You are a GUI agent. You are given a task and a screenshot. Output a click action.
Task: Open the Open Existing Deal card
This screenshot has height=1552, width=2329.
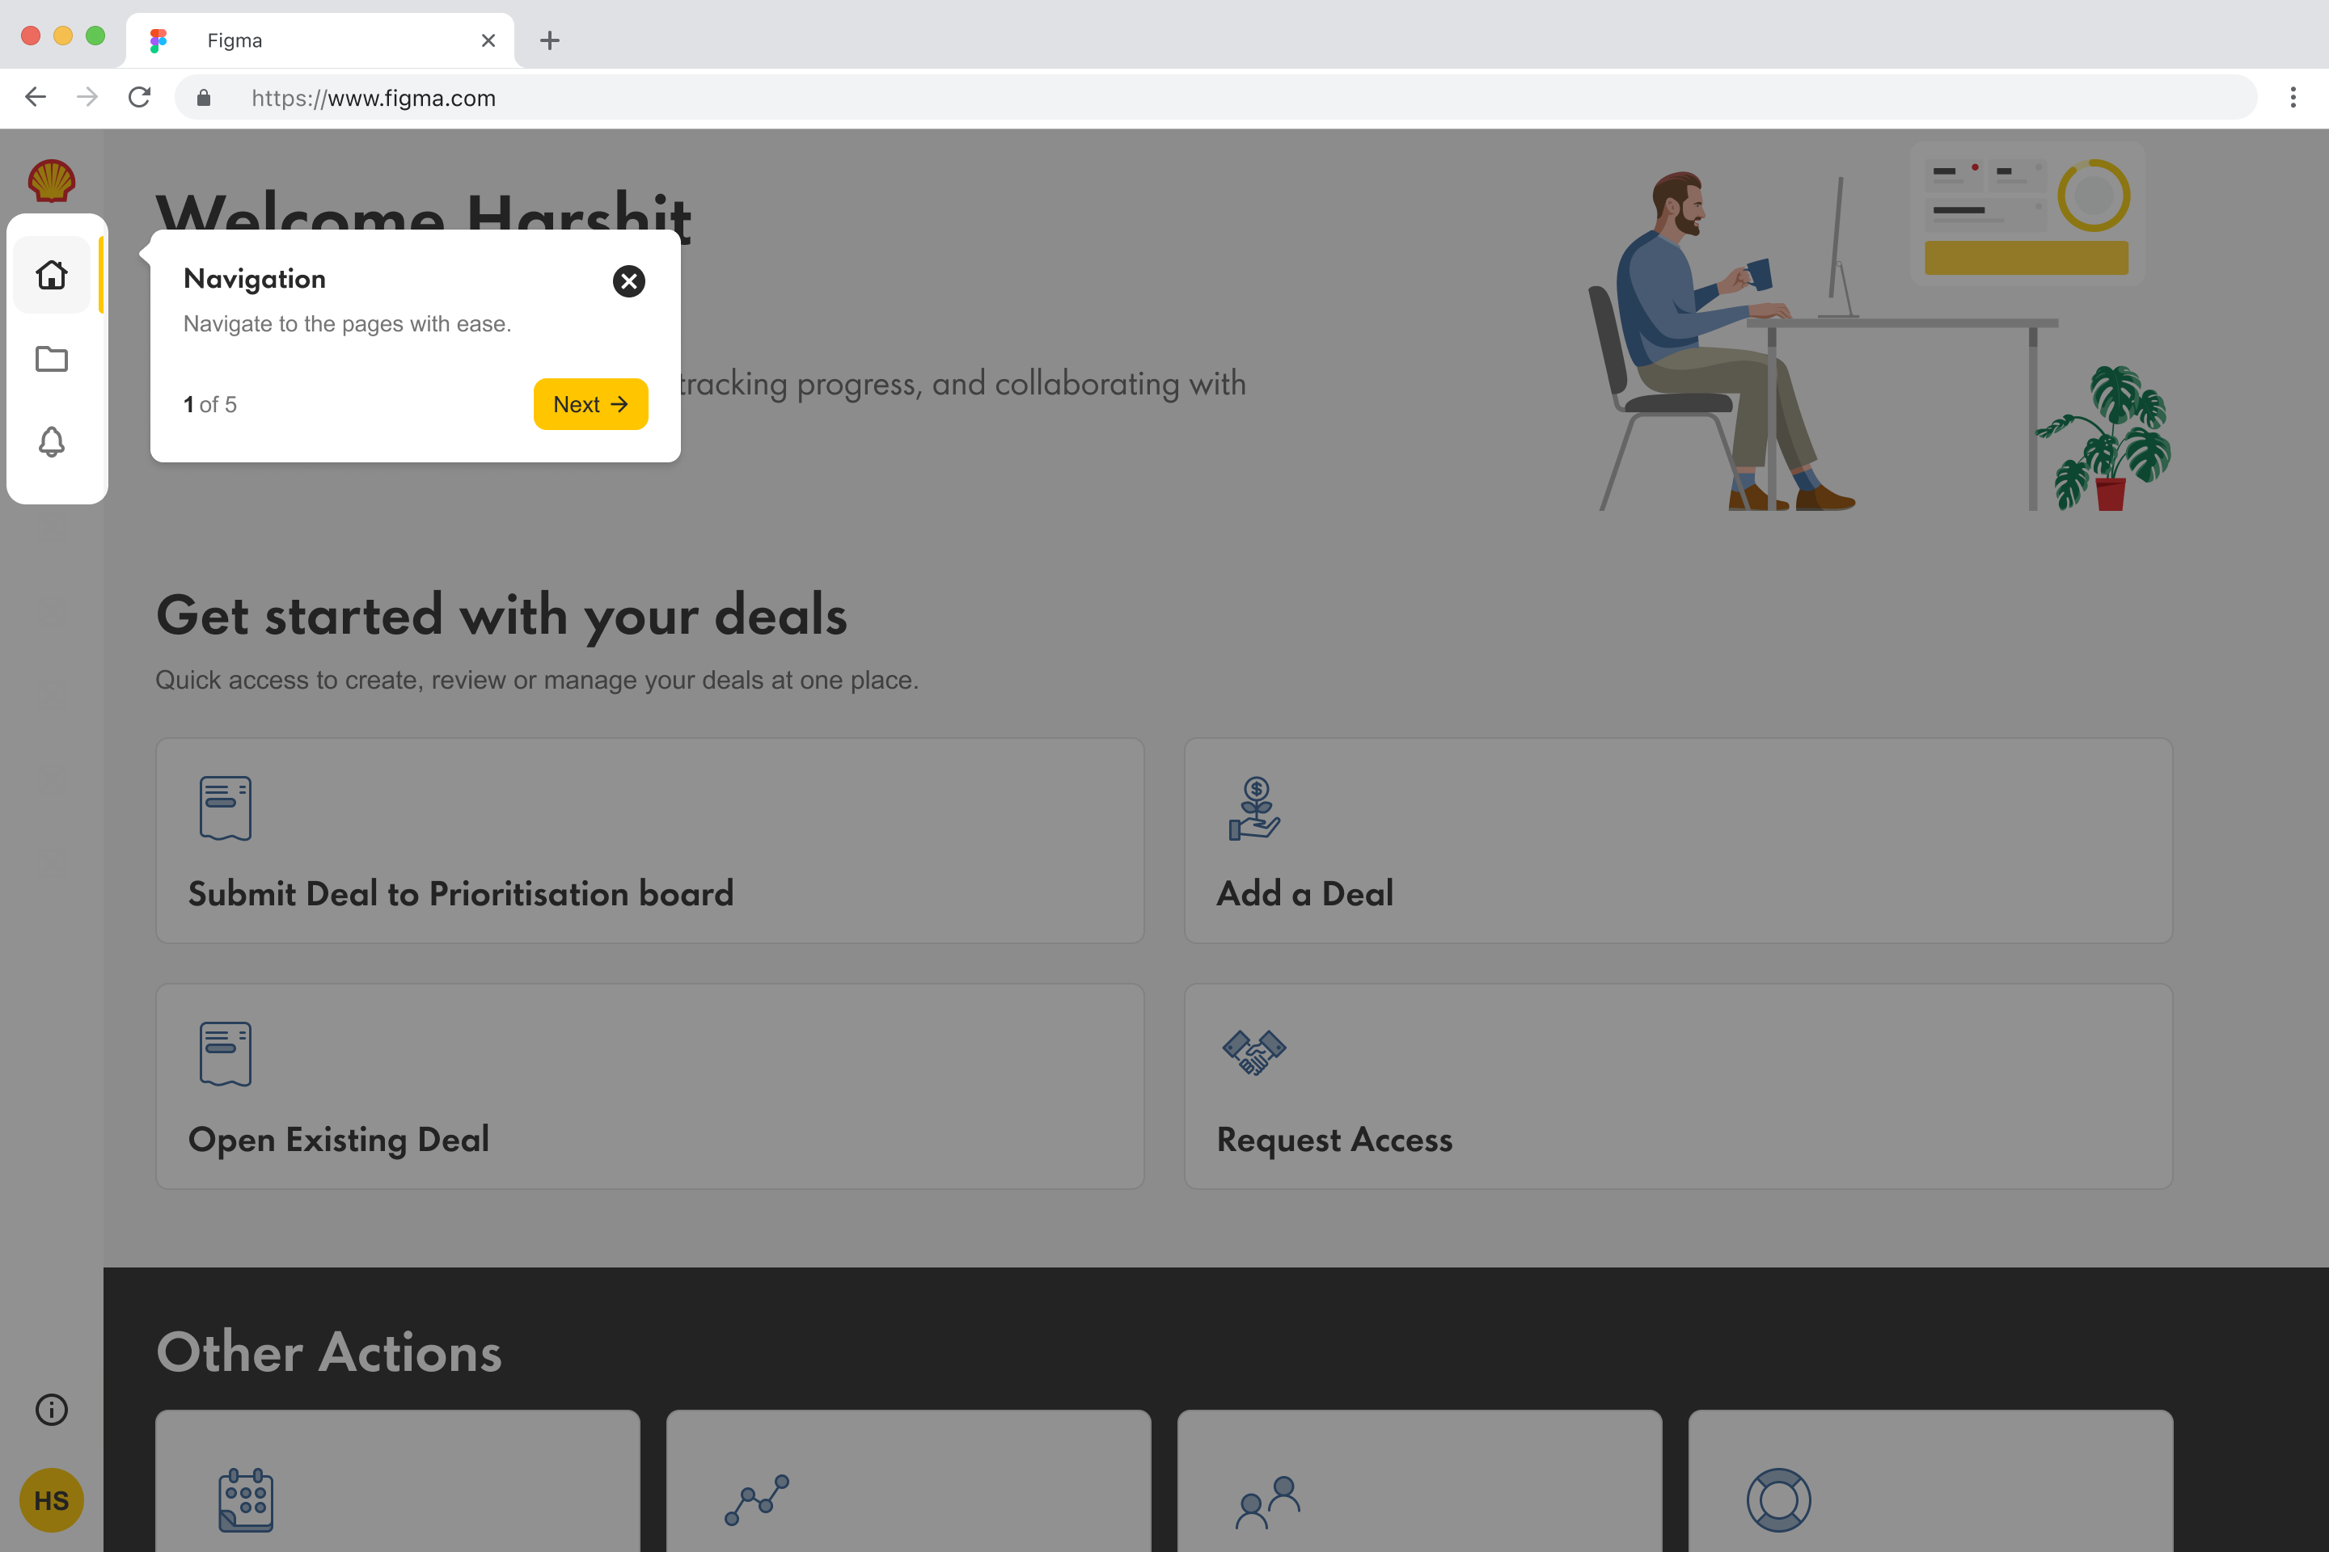(649, 1086)
